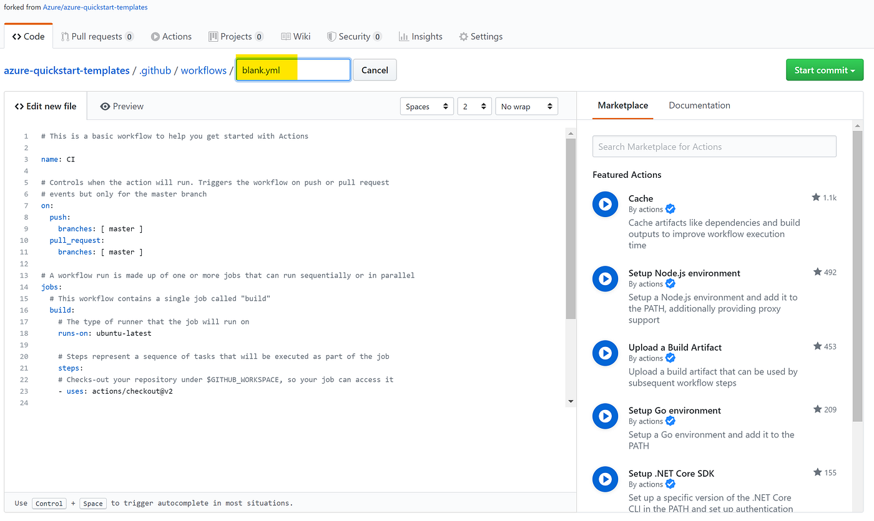This screenshot has height=521, width=874.
Task: Click the Wiki book icon
Action: point(284,36)
